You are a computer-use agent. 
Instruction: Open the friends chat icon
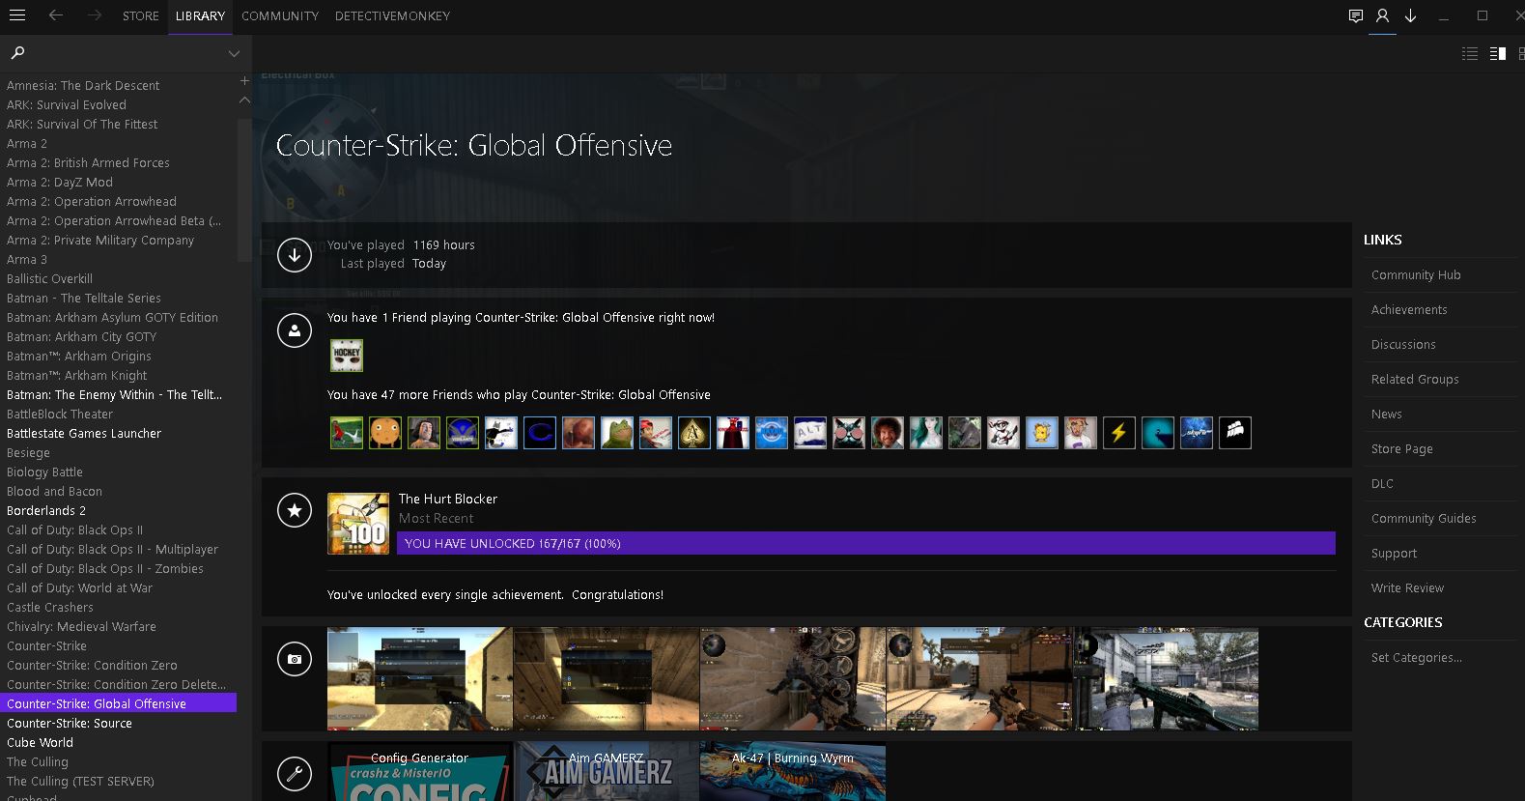pyautogui.click(x=1356, y=15)
